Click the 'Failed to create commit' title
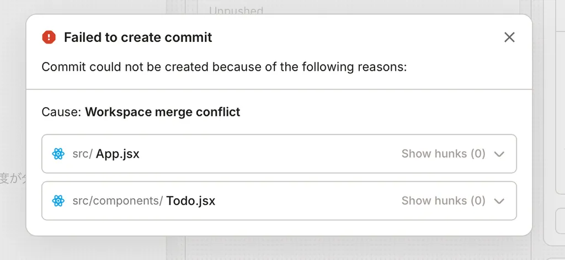 pos(138,38)
